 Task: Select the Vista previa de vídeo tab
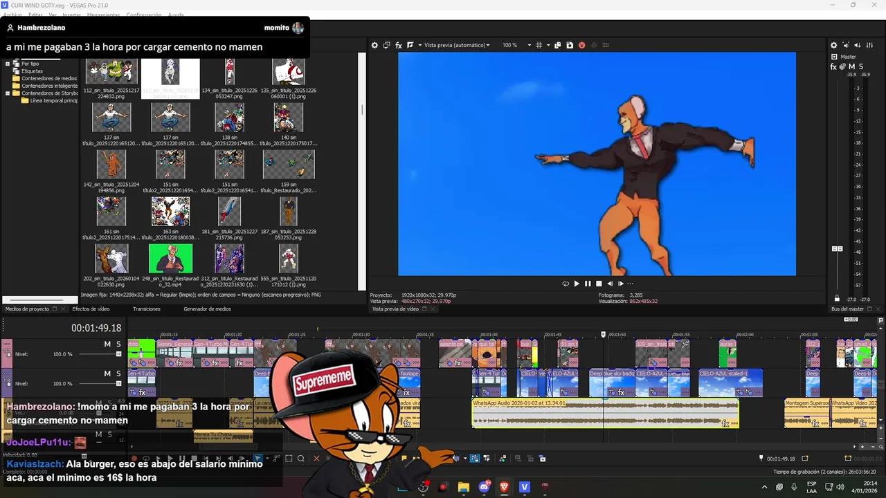[395, 309]
